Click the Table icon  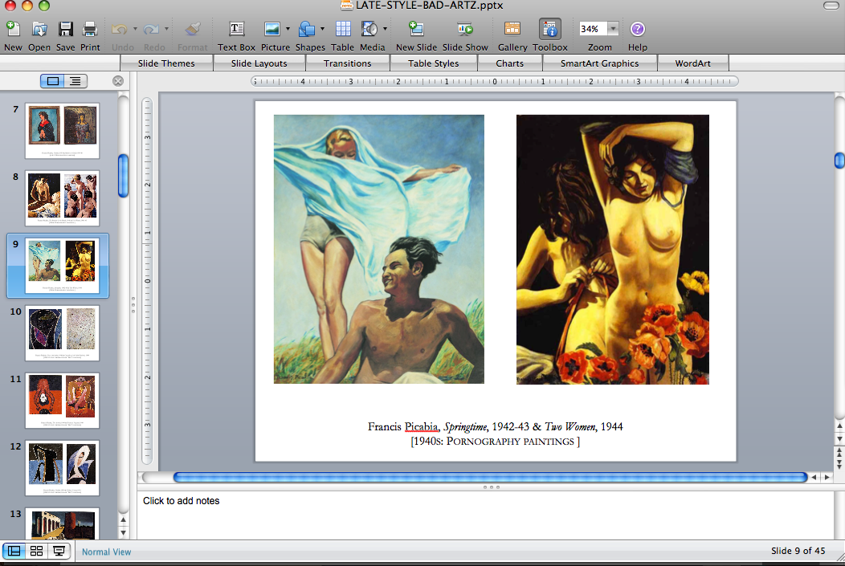(343, 30)
